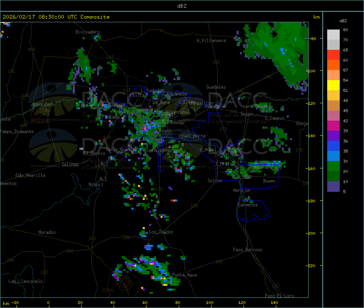This screenshot has width=364, height=308.
Task: Click the 'Cda_Amarilla' label
Action: coord(30,175)
